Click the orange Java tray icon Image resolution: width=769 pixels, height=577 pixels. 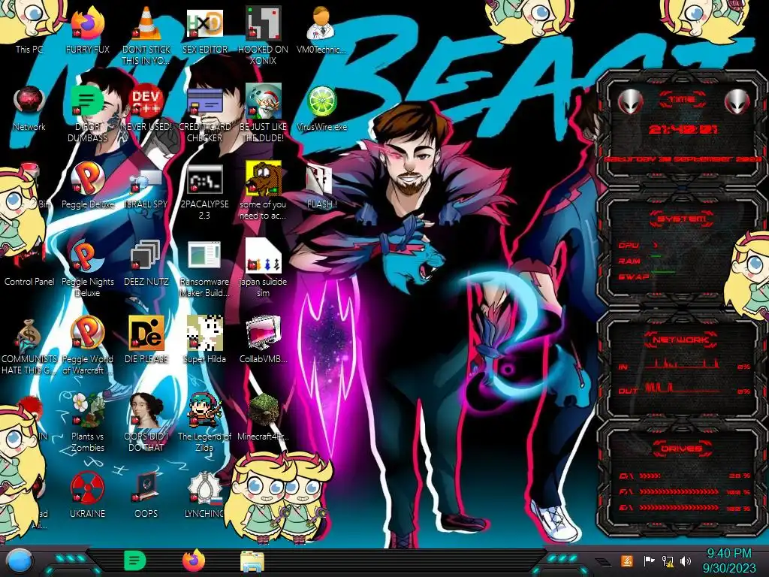(627, 560)
